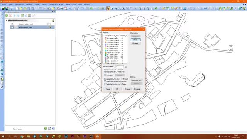This screenshot has width=247, height=139.
Task: Select the Возрастание radio button
Action: 105,72
